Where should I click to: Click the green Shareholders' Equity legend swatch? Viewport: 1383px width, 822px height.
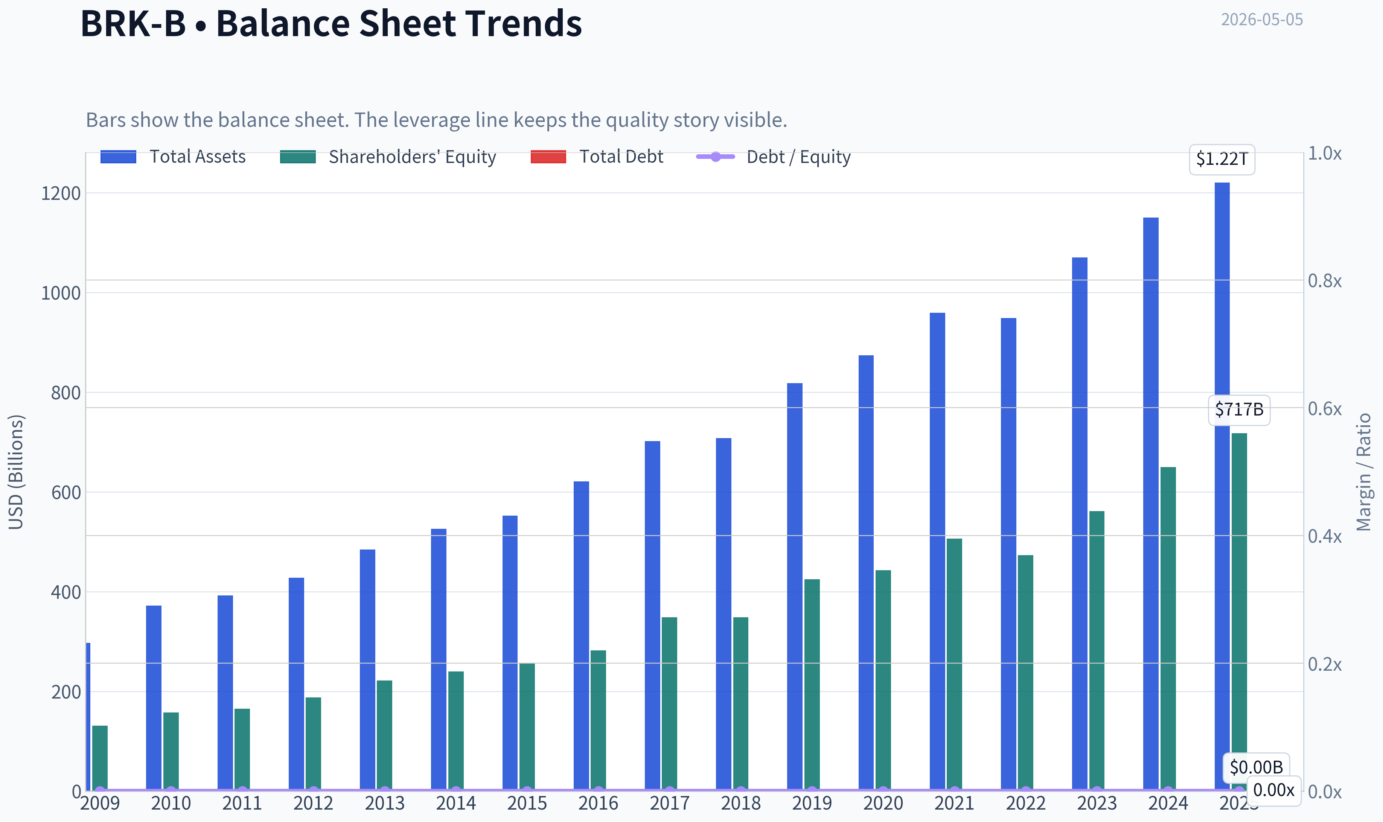pyautogui.click(x=297, y=157)
